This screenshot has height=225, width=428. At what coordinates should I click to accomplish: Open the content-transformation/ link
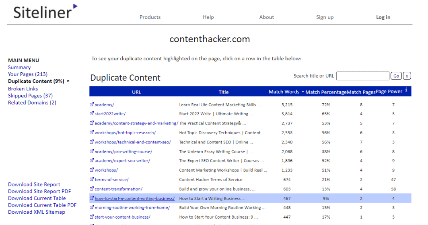click(x=118, y=189)
